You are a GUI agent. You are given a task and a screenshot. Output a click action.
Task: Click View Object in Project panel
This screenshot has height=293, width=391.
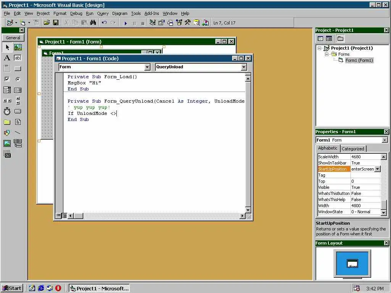(x=329, y=39)
